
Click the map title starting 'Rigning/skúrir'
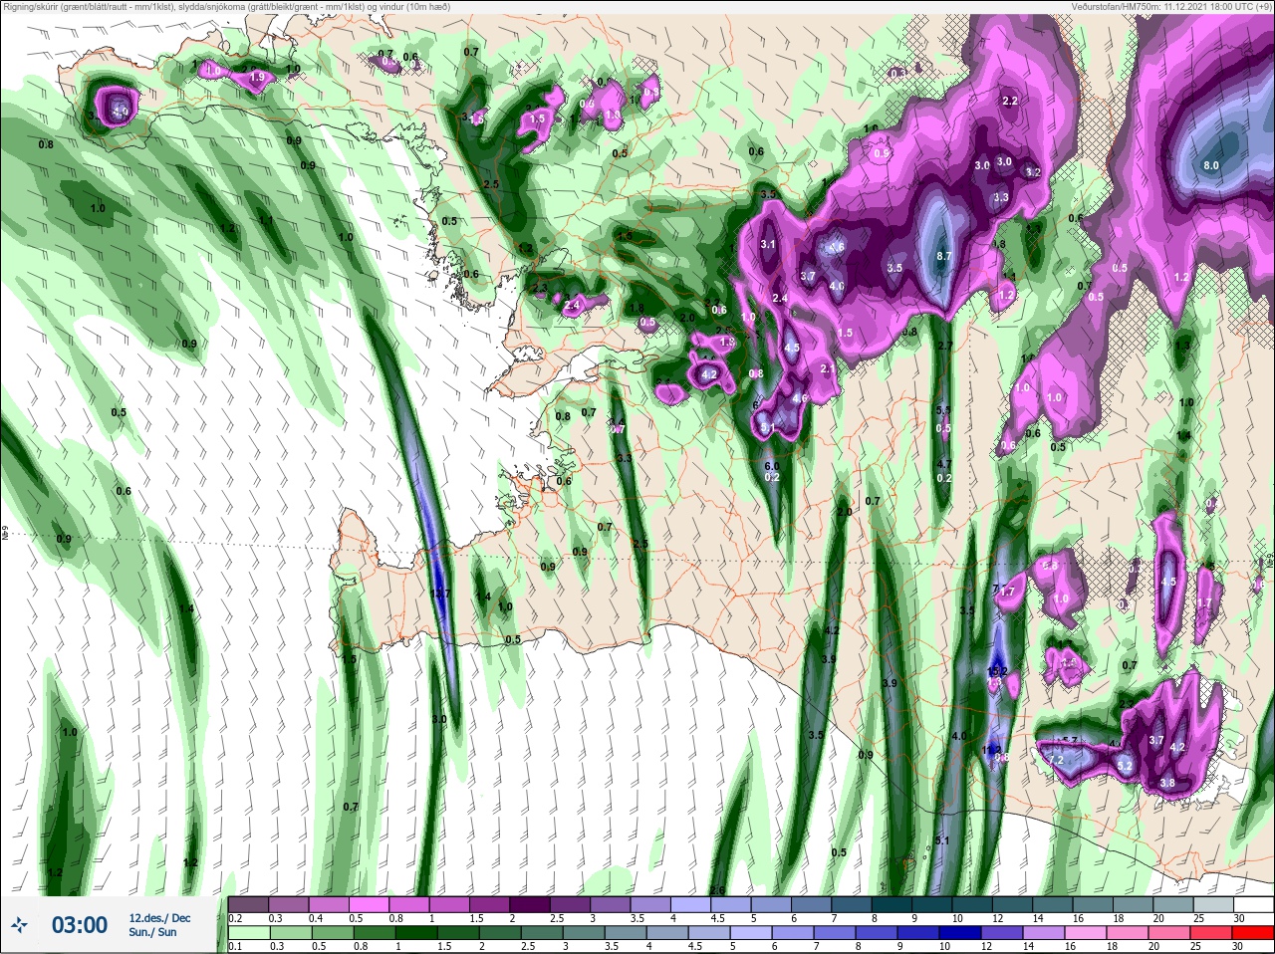[x=226, y=7]
